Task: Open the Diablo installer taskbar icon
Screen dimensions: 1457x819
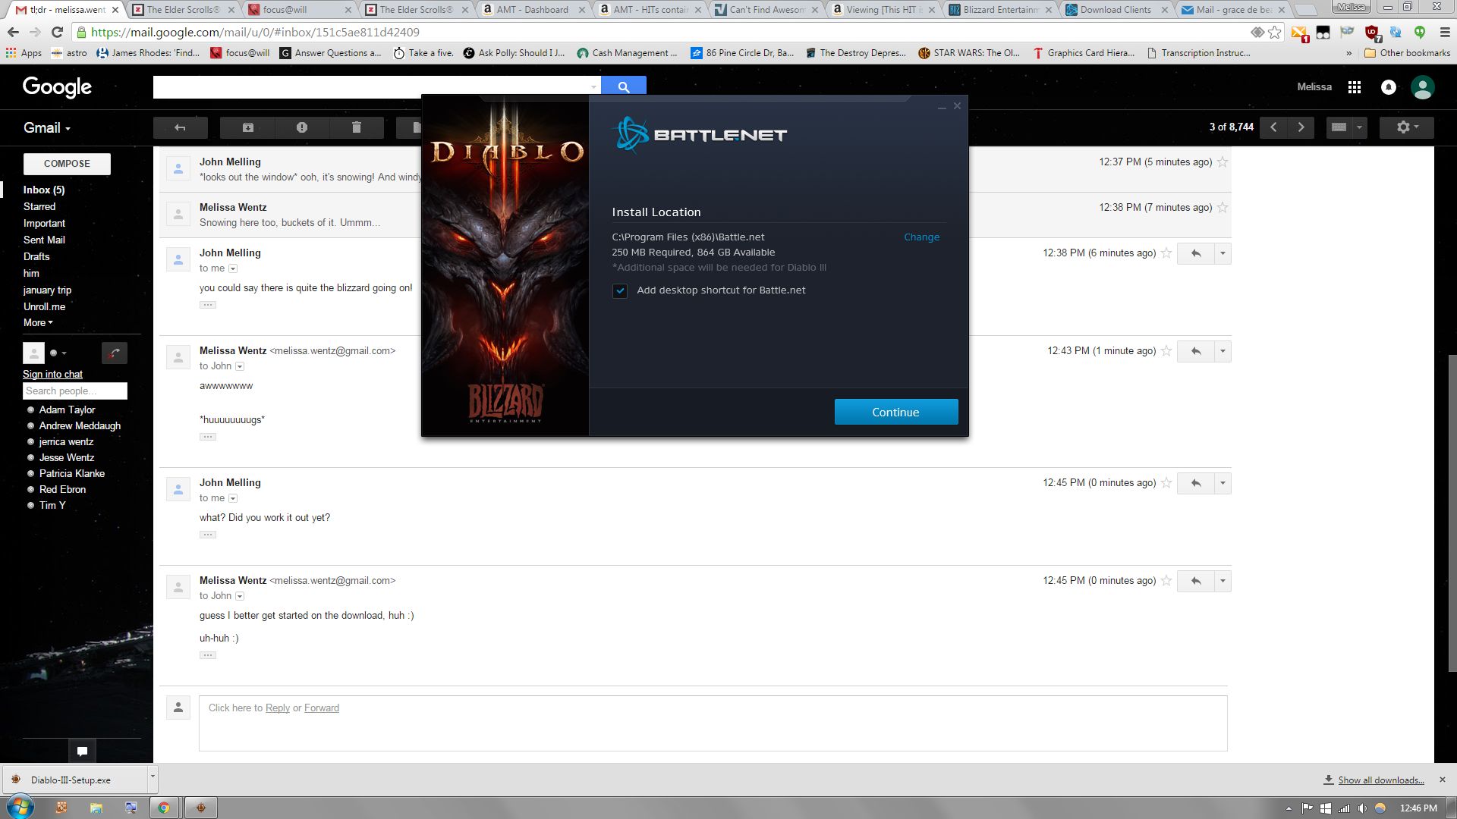Action: pyautogui.click(x=200, y=808)
